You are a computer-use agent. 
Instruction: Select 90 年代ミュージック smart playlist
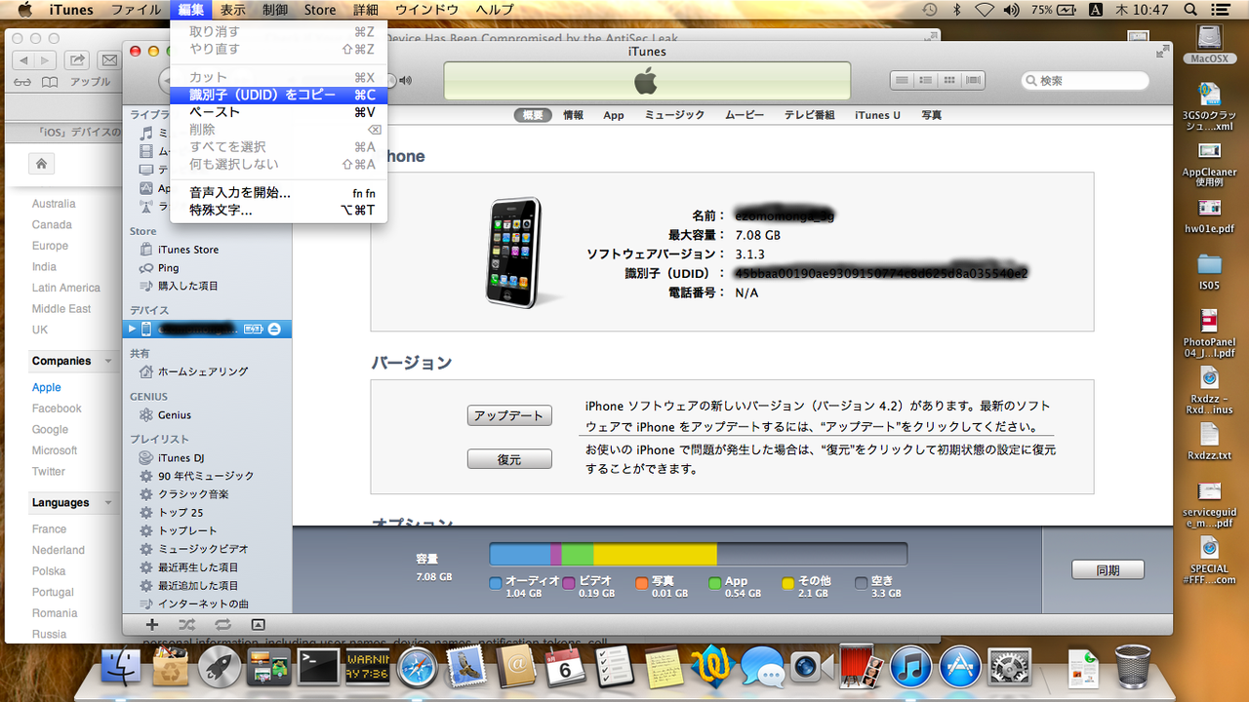point(206,476)
